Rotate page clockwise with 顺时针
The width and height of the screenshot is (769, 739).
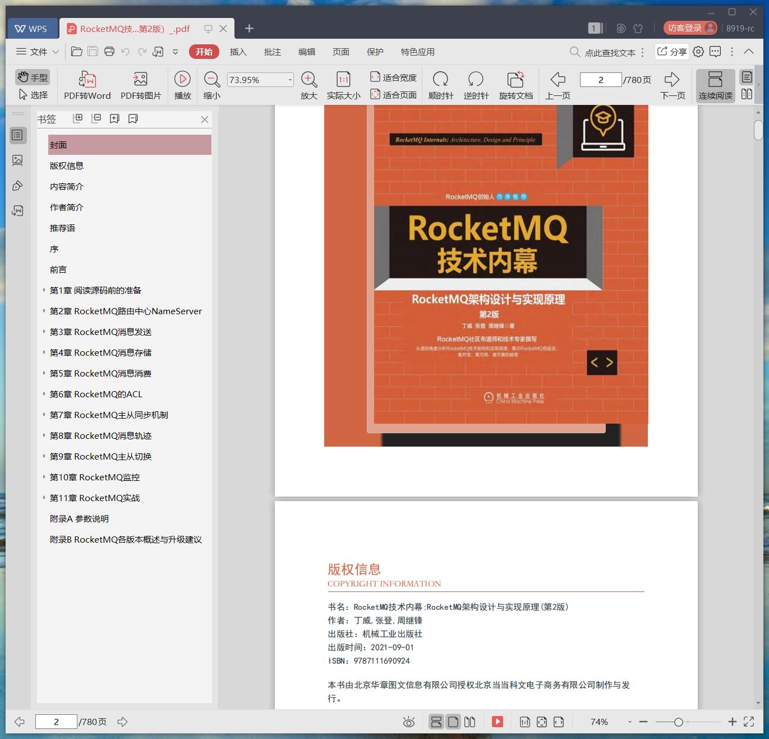pos(441,85)
